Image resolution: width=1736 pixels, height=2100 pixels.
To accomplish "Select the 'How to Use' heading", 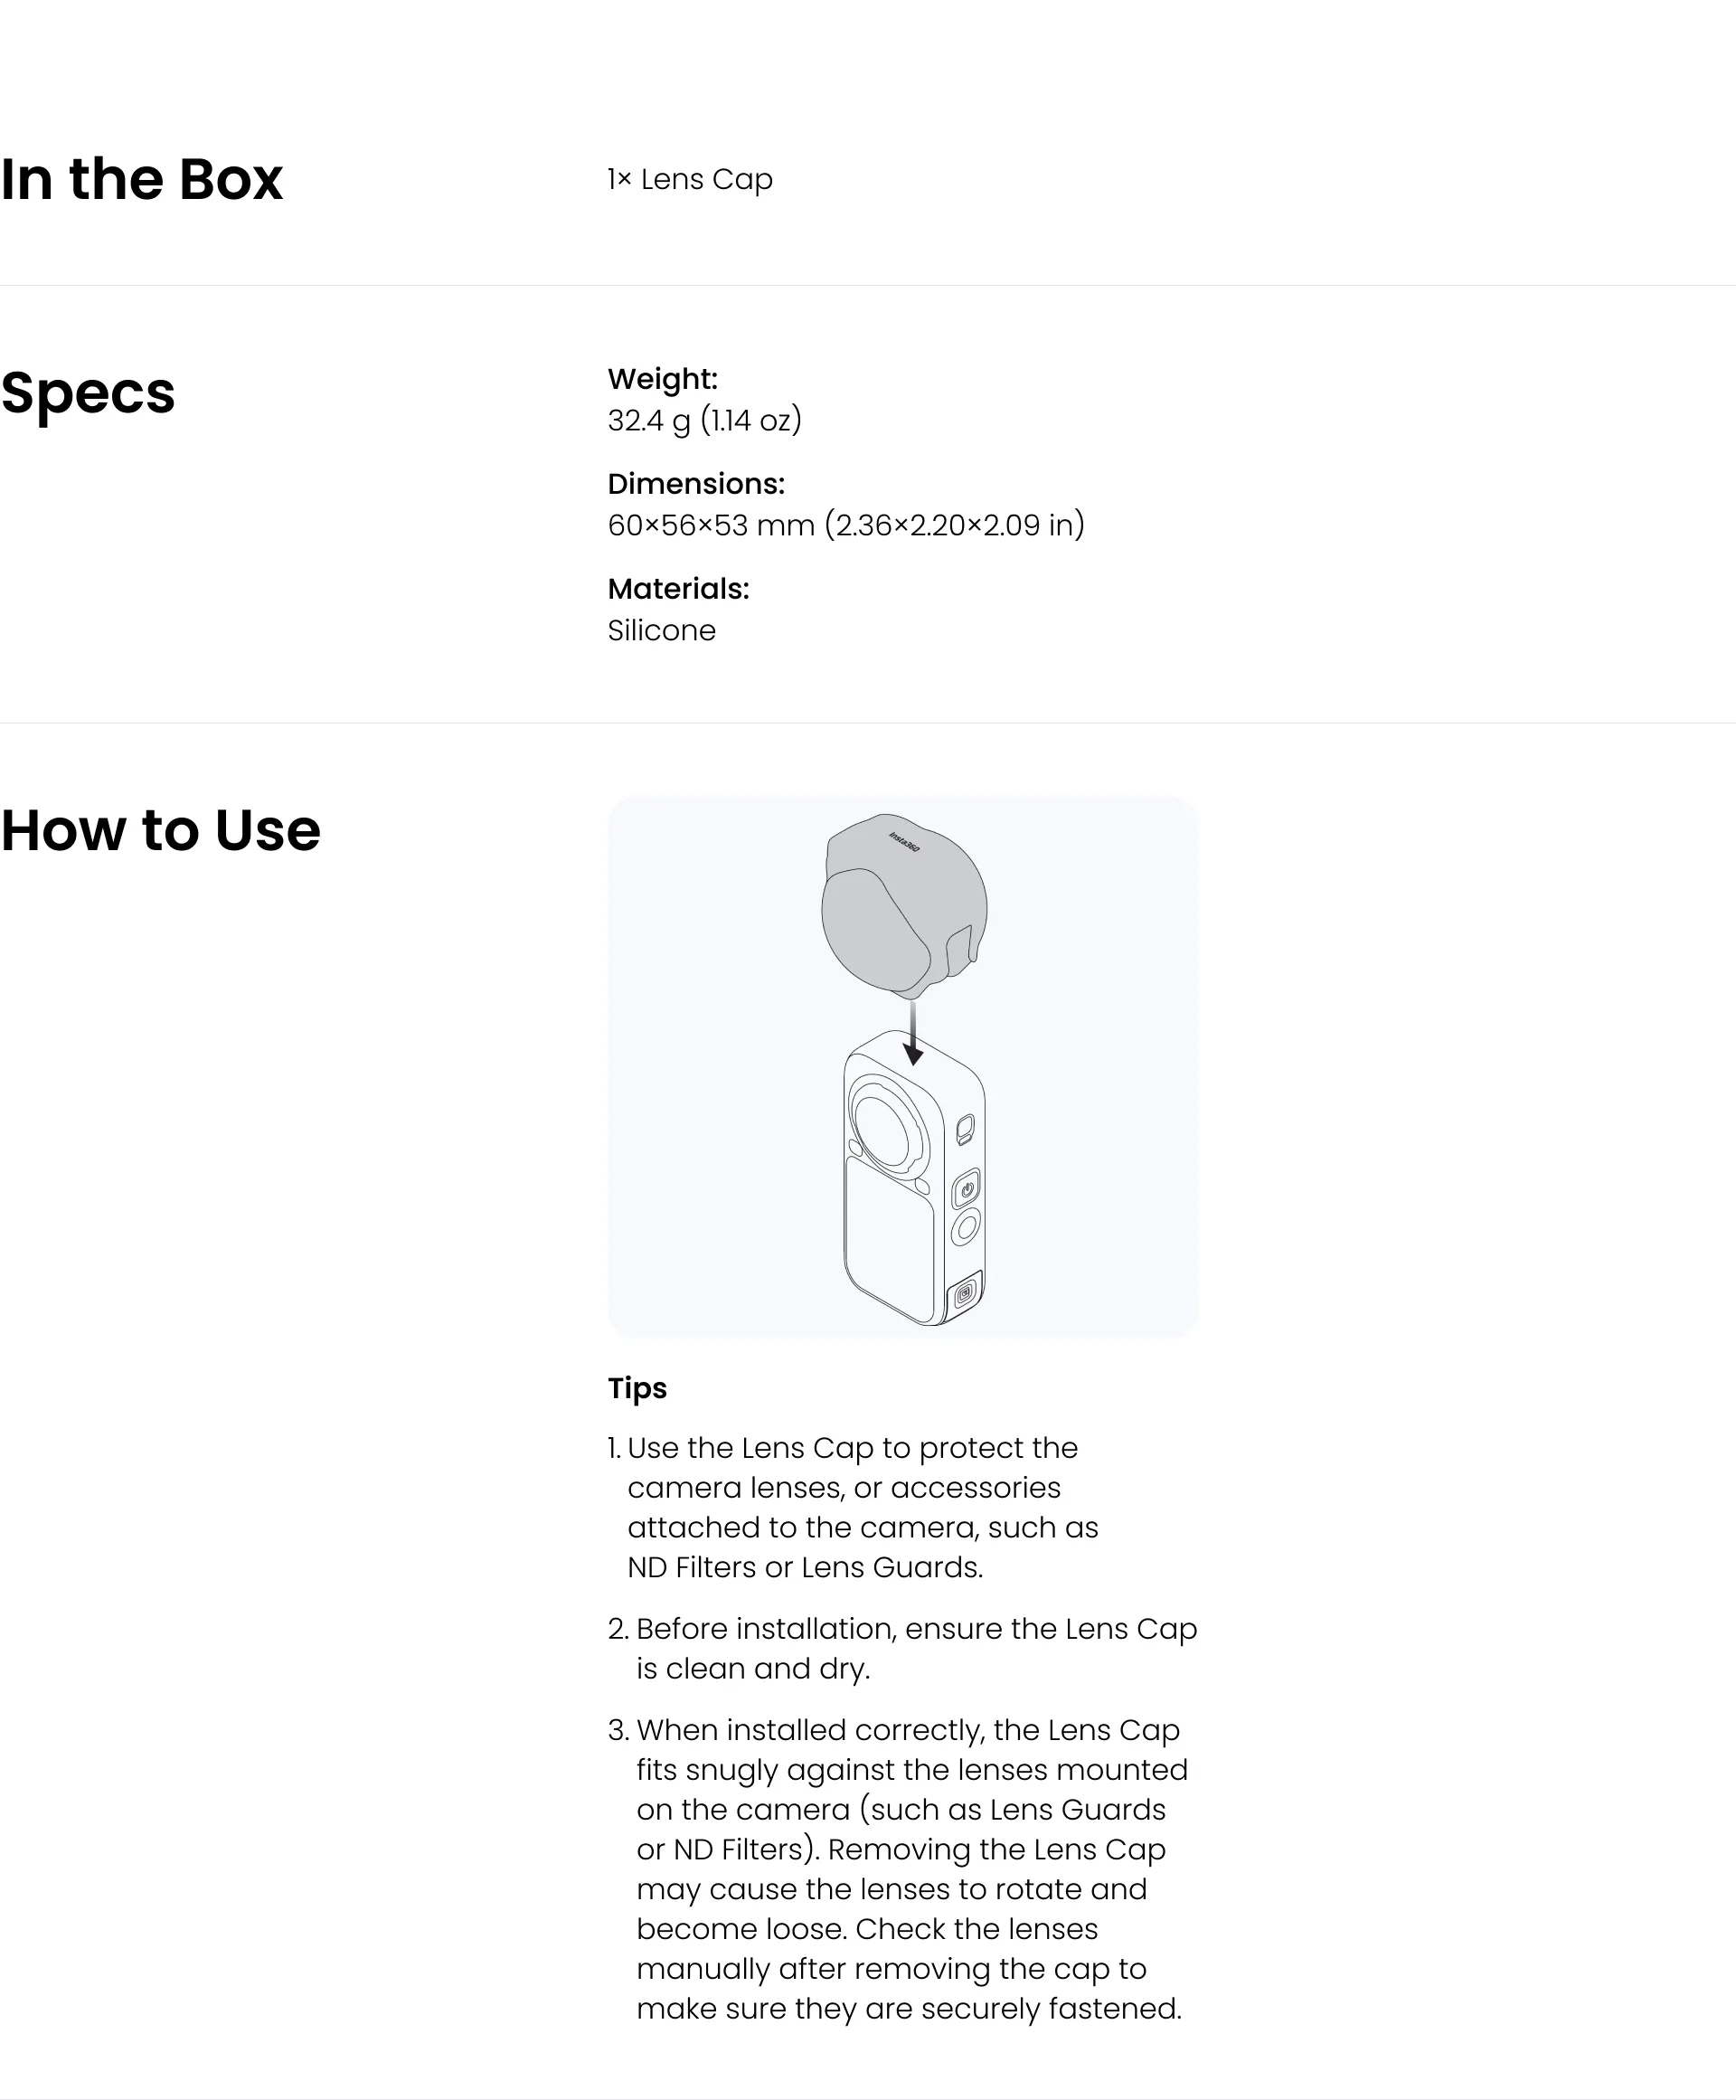I will coord(160,830).
